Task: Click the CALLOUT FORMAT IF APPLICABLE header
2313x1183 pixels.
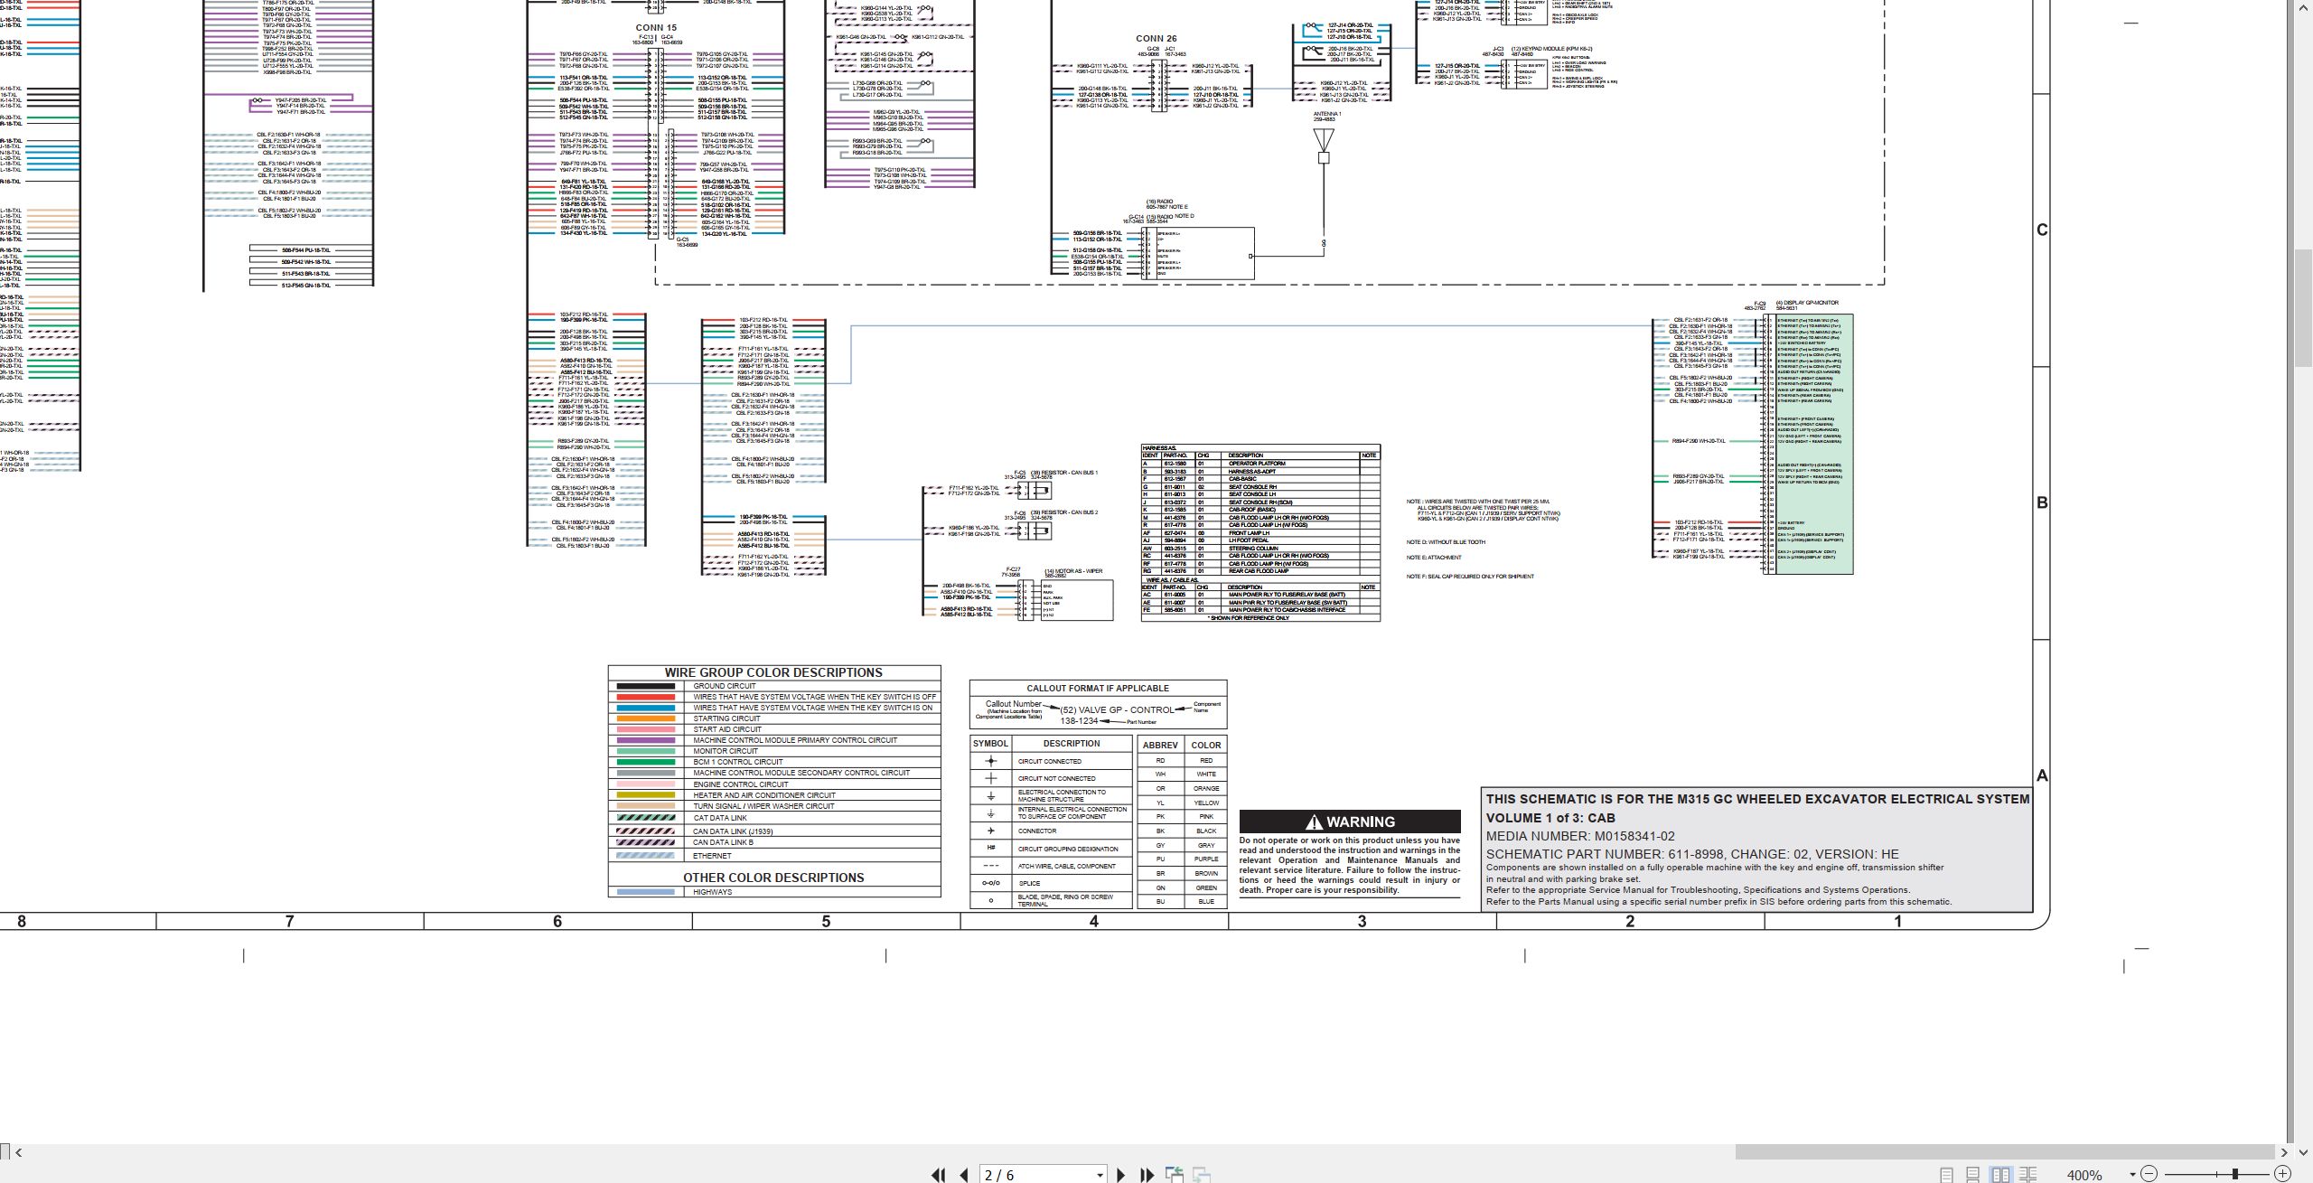Action: [1098, 689]
